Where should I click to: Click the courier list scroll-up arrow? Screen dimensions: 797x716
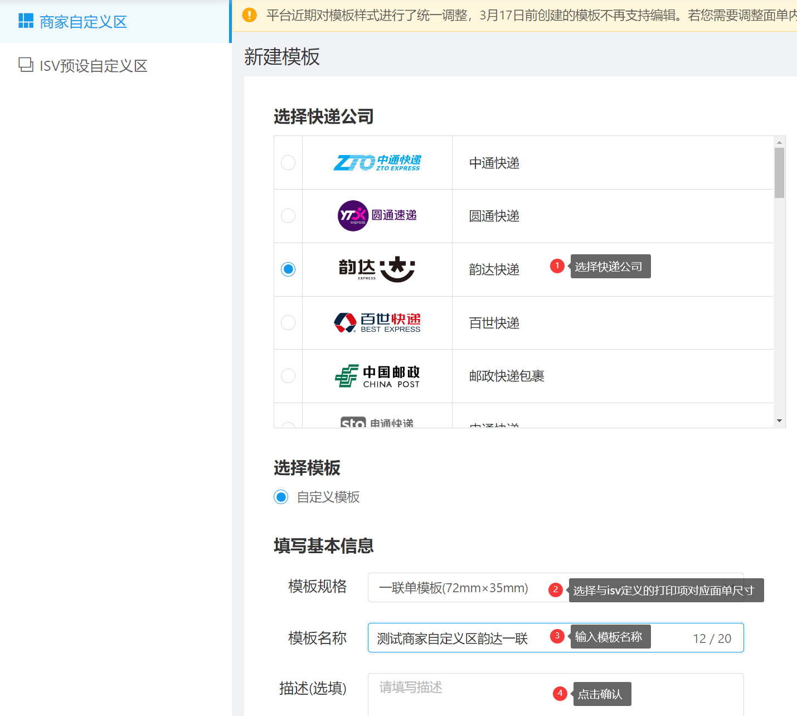[x=779, y=142]
